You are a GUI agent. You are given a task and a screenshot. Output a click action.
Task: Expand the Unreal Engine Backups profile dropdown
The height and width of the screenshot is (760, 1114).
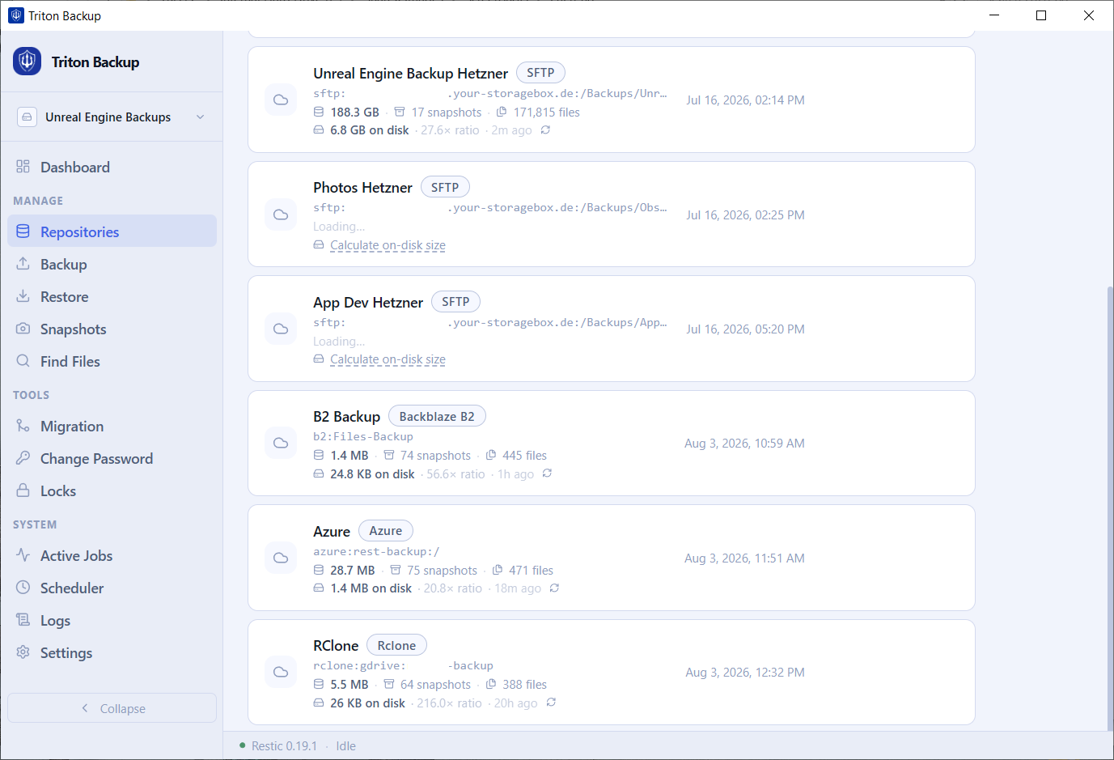pos(112,117)
